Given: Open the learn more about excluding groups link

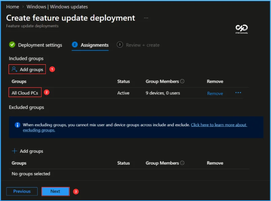Looking at the screenshot, I should point(219,125).
